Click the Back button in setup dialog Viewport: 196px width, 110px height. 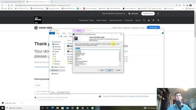click(x=102, y=70)
